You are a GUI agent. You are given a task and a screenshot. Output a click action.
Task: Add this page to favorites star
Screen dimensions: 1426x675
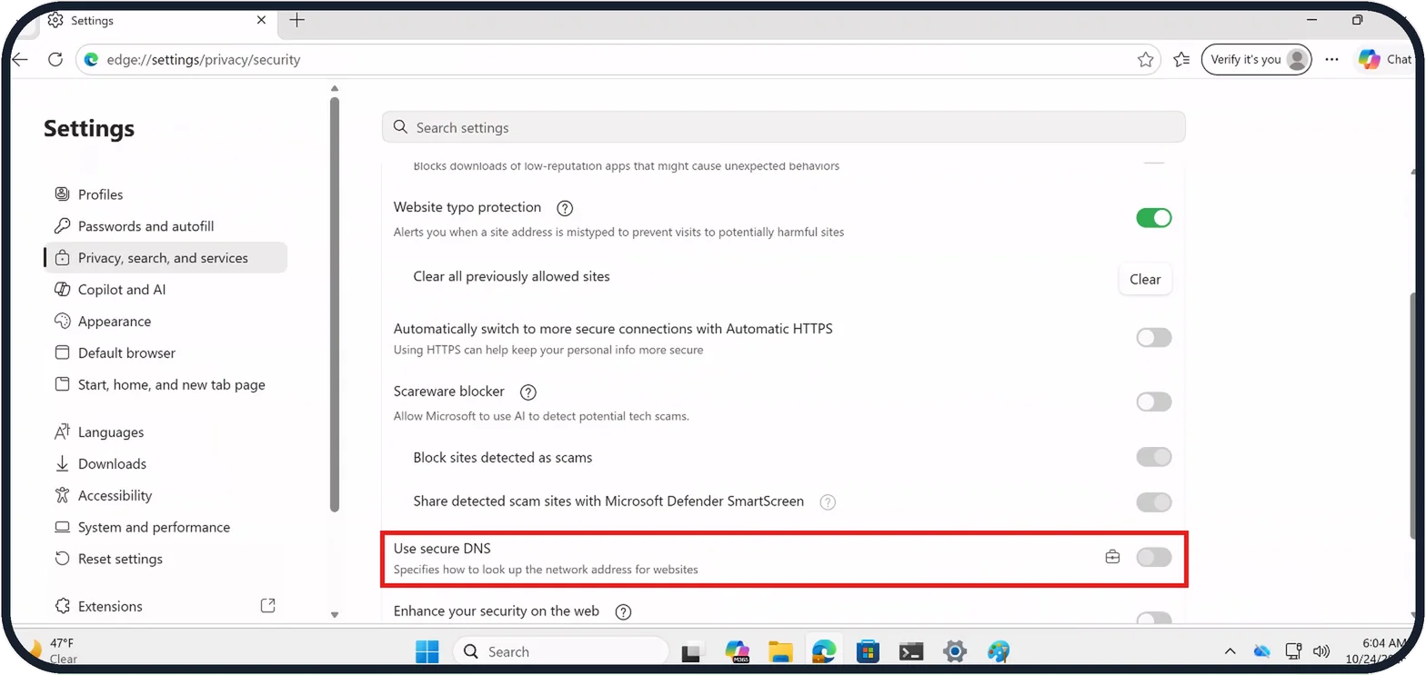point(1145,59)
